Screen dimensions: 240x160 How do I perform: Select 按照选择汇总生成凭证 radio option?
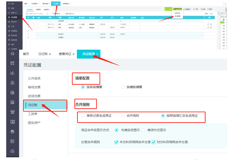pos(163,116)
